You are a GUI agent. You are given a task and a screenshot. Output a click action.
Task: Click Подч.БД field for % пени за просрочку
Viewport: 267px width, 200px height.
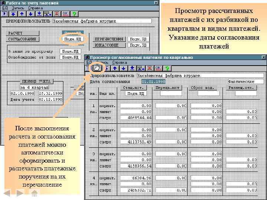click(70, 51)
